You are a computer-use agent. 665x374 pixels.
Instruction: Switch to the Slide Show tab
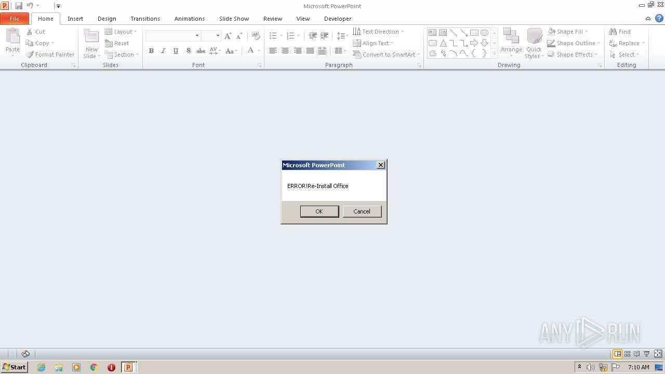point(234,19)
